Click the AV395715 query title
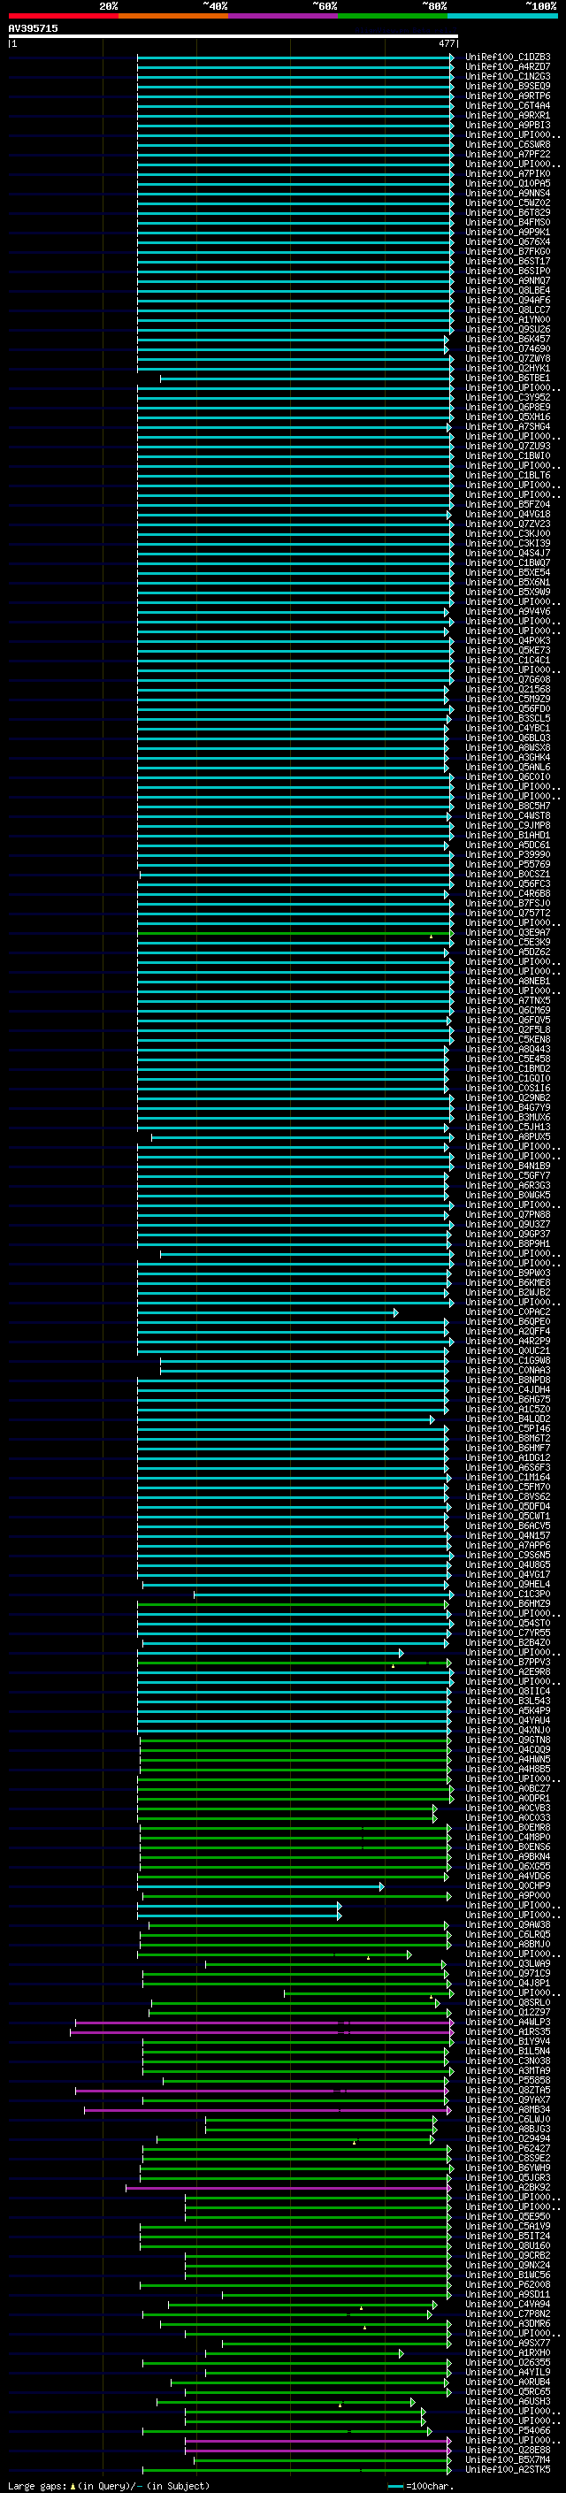The width and height of the screenshot is (566, 2493). tap(33, 28)
